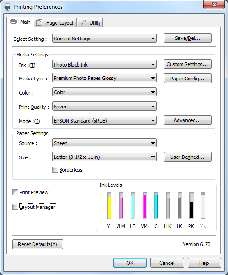Open the paper Size dropdown

coord(105,157)
